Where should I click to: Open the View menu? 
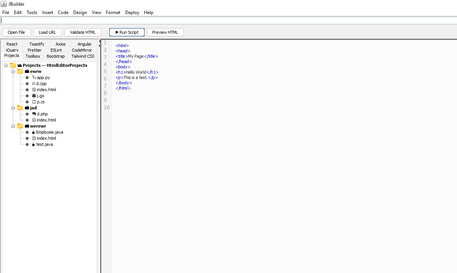point(96,13)
